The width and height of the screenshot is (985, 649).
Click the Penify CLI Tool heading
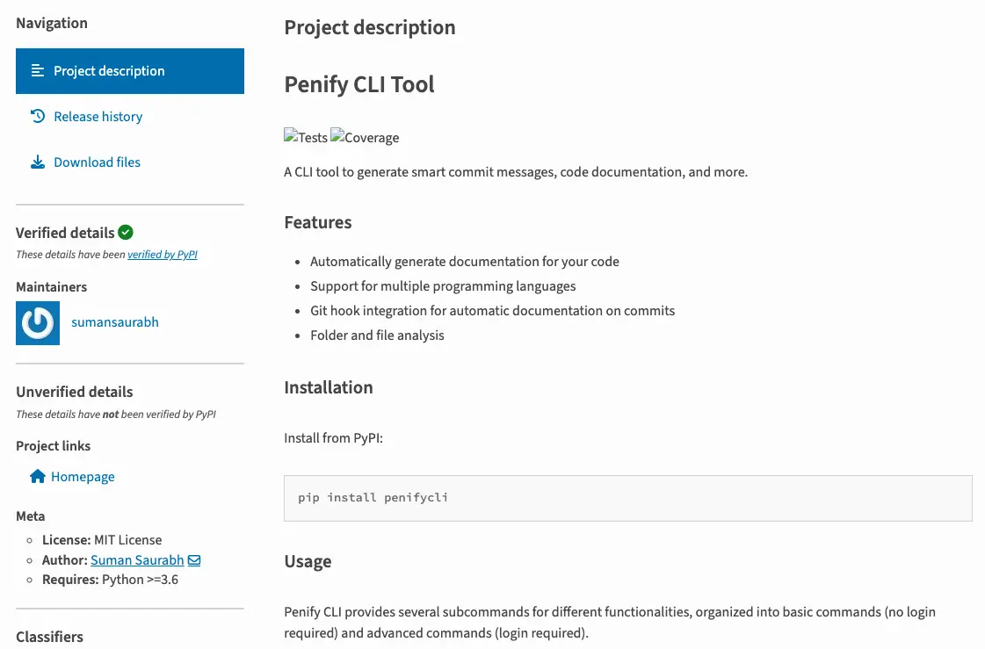[359, 84]
